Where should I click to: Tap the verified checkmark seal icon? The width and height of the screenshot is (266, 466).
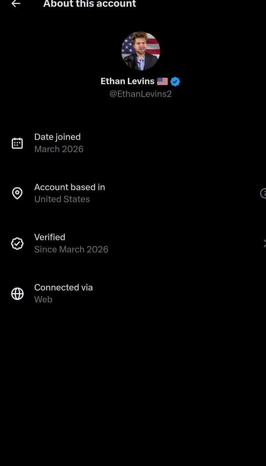click(17, 243)
